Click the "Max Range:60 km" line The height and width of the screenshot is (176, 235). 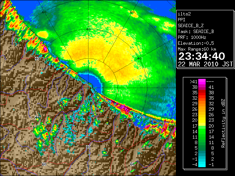coord(197,49)
